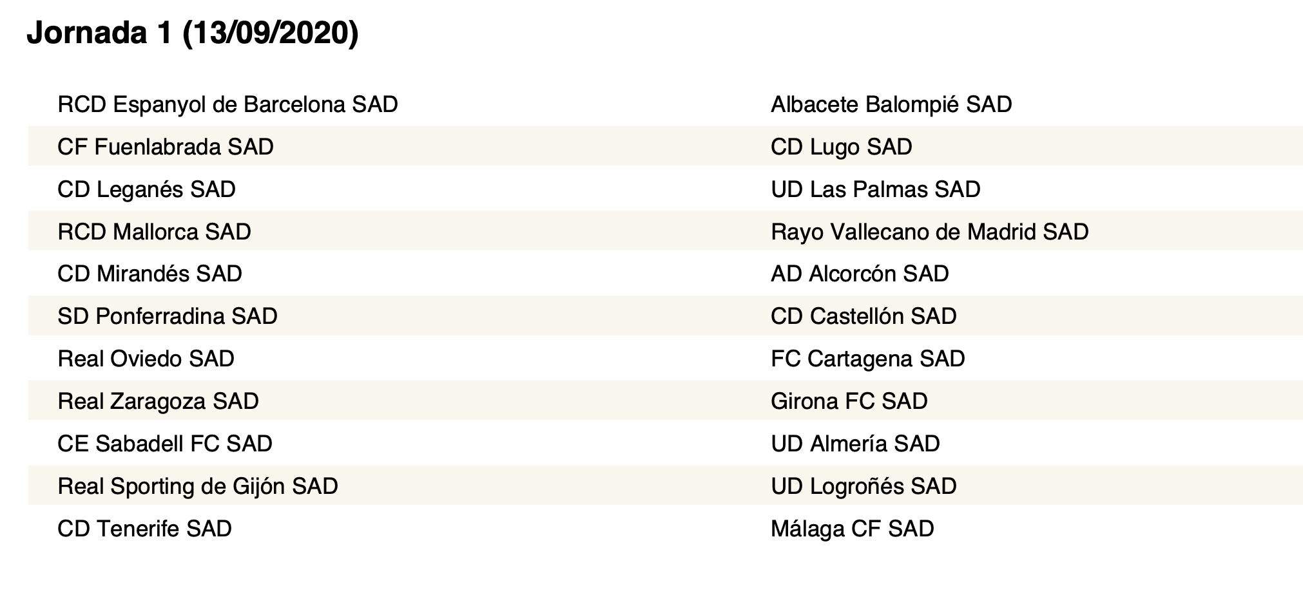Click Albacete Balompié SAD team name
The height and width of the screenshot is (604, 1303).
click(x=891, y=104)
